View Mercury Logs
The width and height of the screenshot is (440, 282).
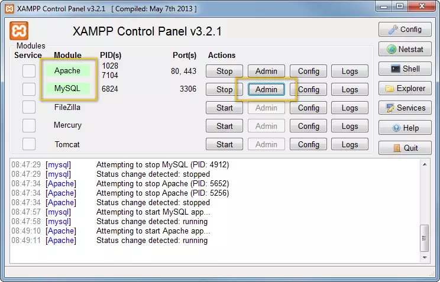click(x=350, y=126)
